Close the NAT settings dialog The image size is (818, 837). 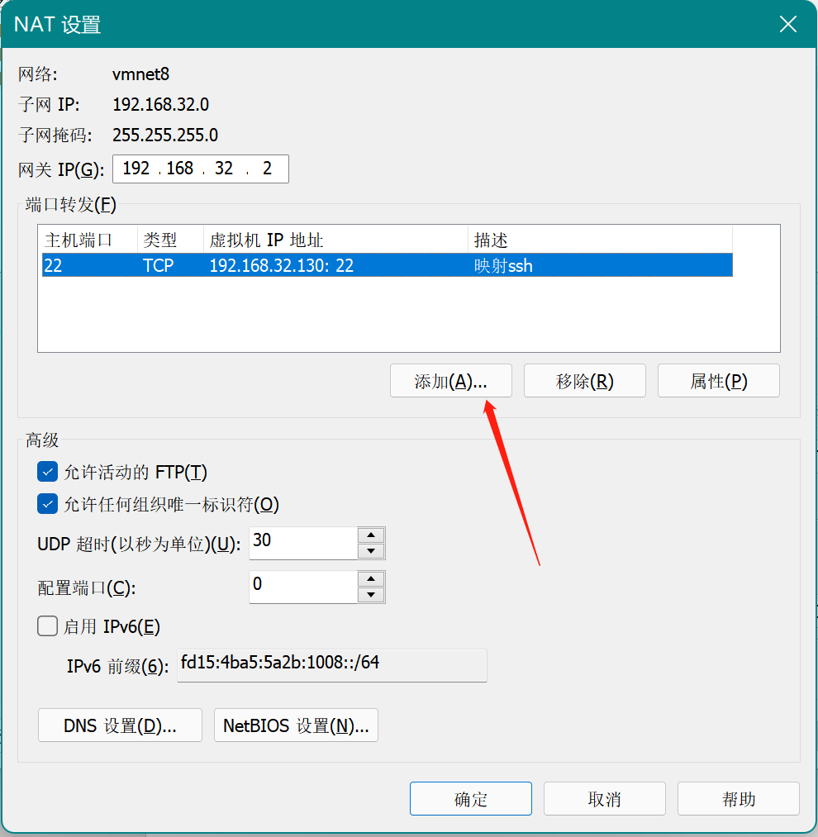(787, 24)
